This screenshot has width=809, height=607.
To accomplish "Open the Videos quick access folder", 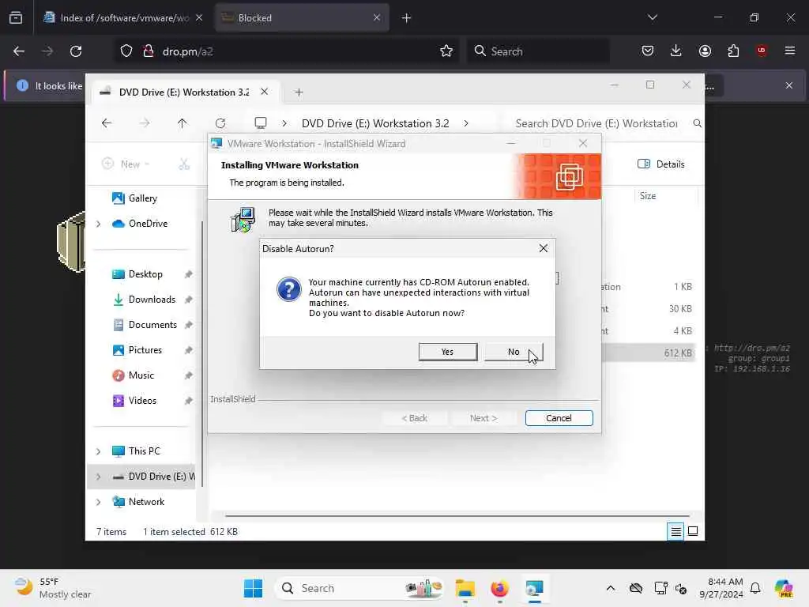I will 142,401.
